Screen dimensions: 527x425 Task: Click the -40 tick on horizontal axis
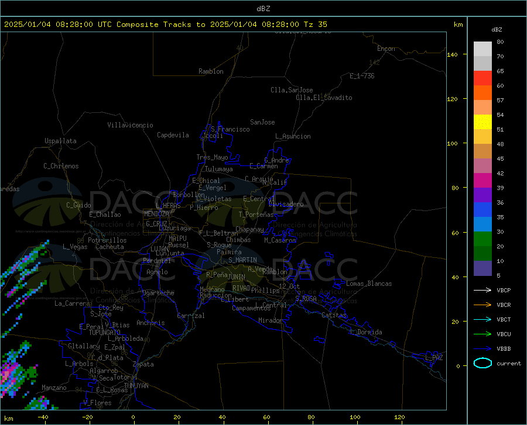tap(43, 417)
